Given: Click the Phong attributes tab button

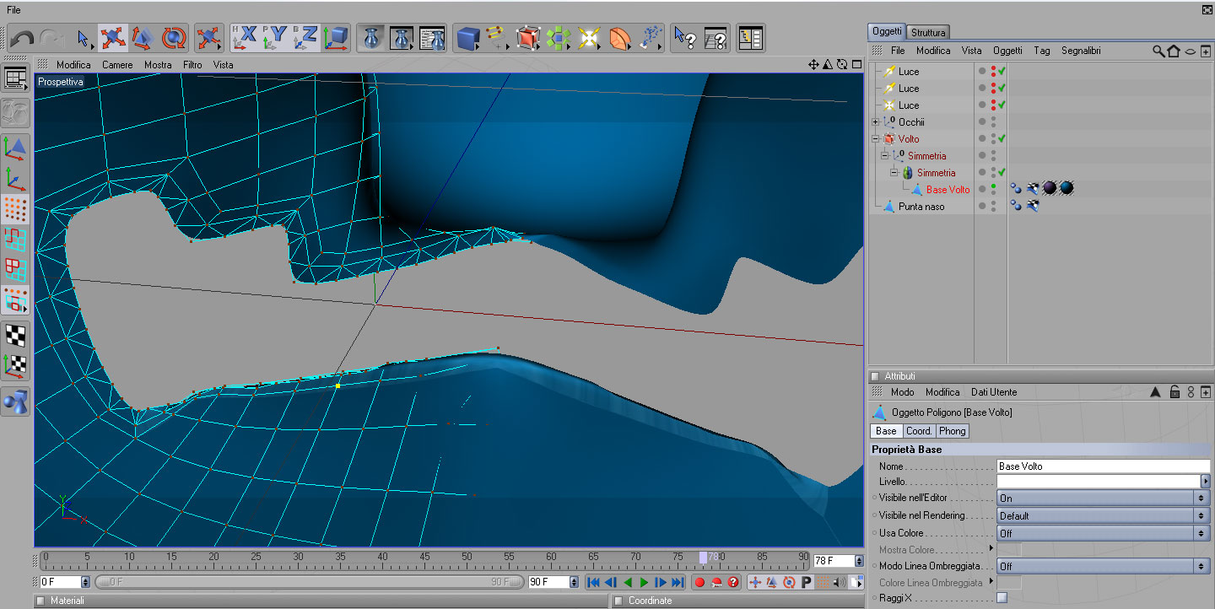Looking at the screenshot, I should [952, 431].
